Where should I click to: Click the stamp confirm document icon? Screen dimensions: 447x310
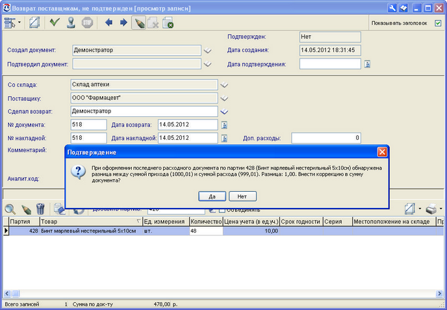coord(71,23)
